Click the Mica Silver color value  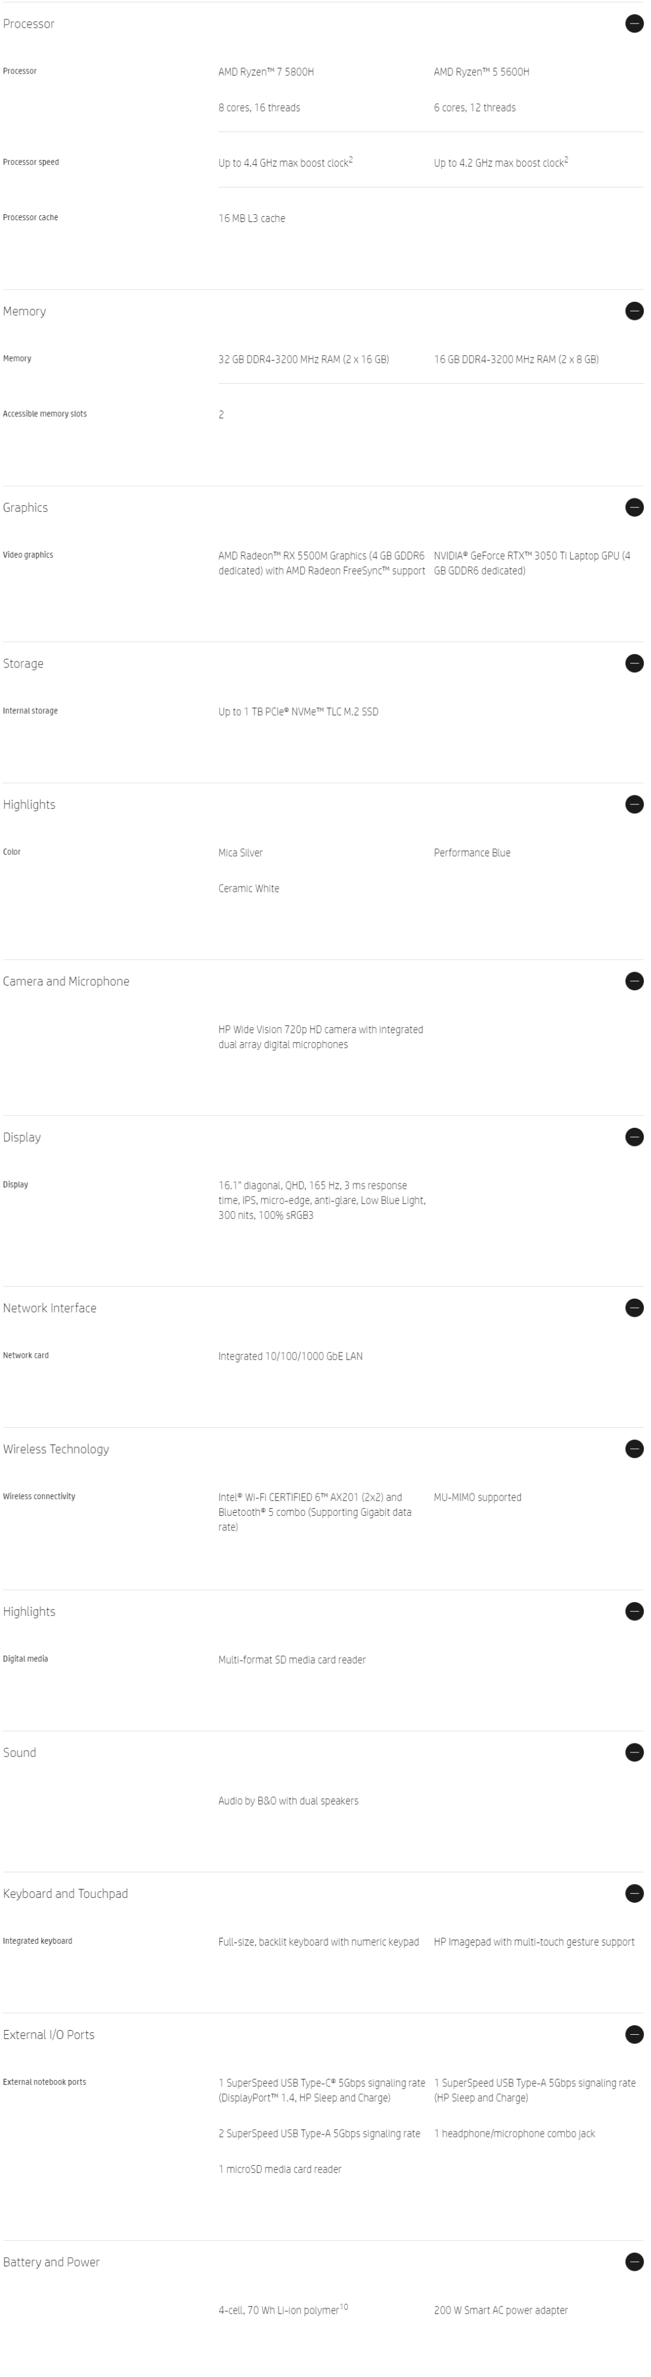pos(240,853)
